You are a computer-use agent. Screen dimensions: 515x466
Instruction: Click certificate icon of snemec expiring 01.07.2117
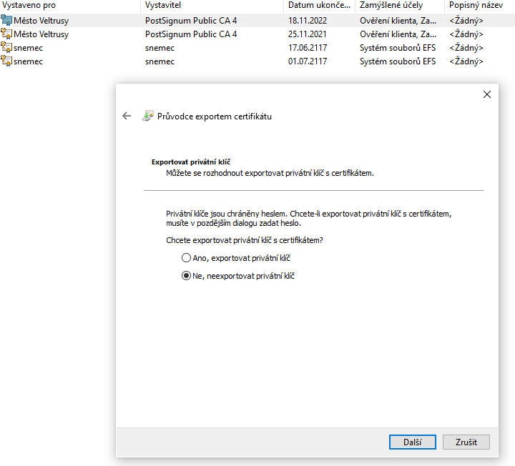7,61
